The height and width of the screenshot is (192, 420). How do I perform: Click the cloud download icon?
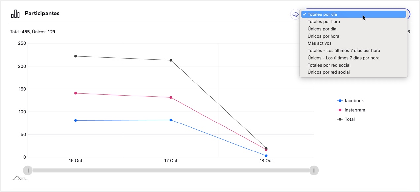[295, 14]
